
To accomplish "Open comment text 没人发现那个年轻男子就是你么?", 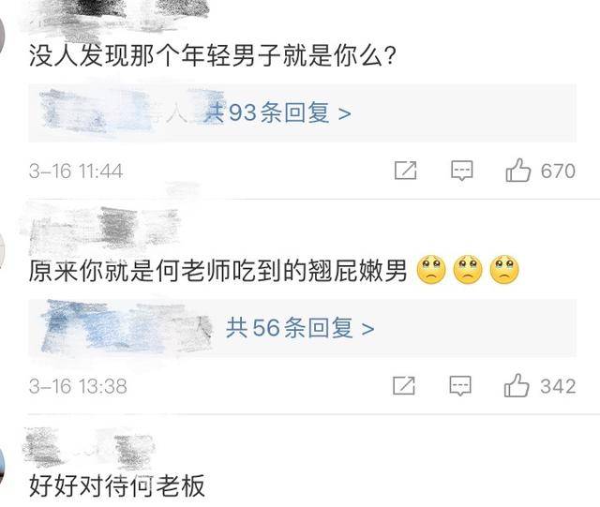I will tap(213, 56).
